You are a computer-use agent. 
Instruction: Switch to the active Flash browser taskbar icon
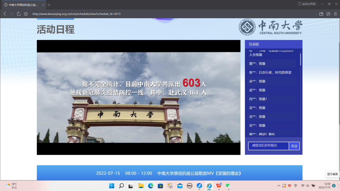tap(209, 186)
